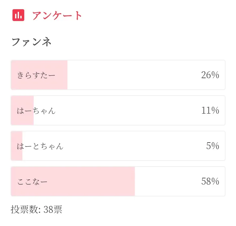The width and height of the screenshot is (236, 226).
Task: Select the きらすたー option label
Action: pos(36,75)
